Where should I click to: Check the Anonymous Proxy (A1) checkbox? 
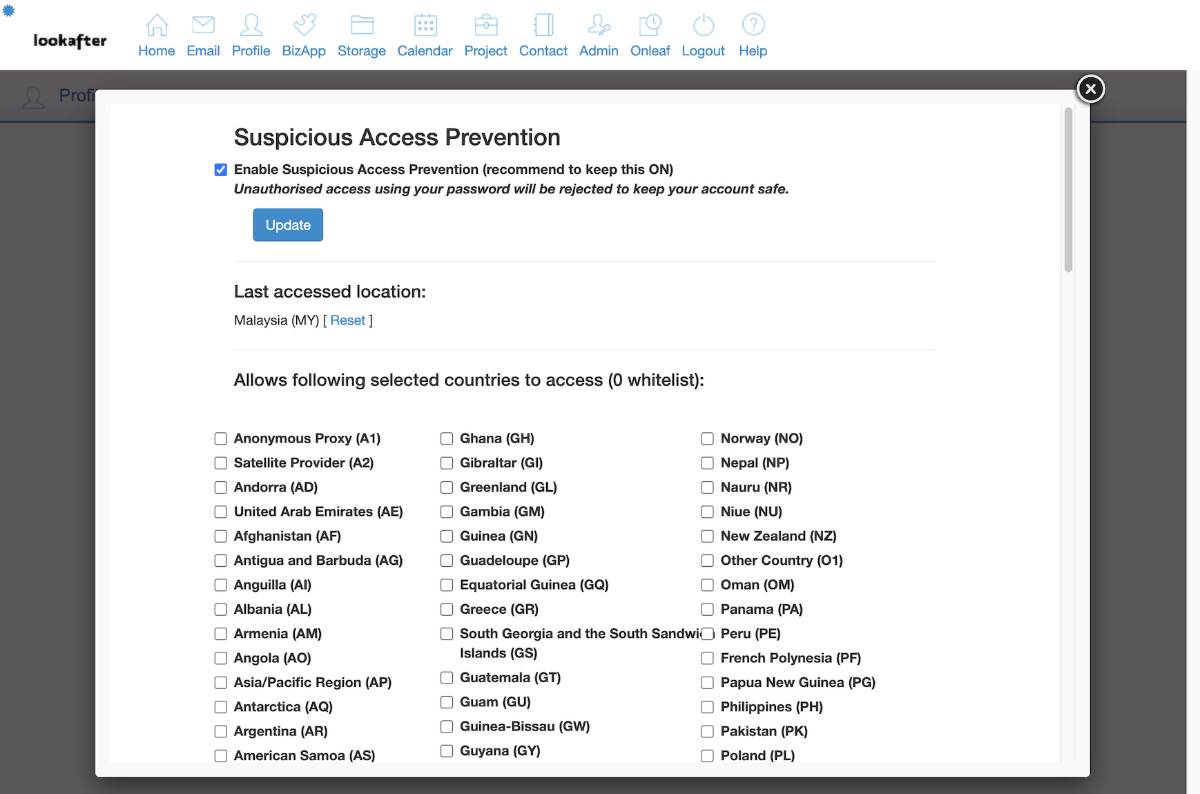pos(221,439)
